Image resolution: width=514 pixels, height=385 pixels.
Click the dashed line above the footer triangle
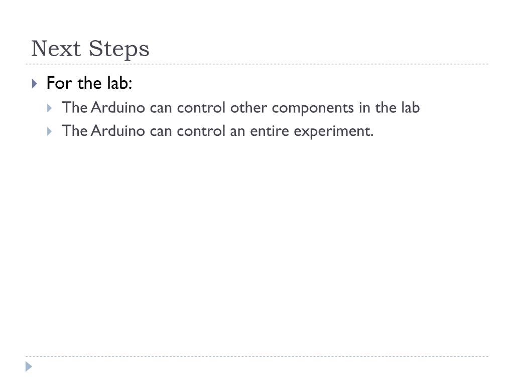point(257,356)
